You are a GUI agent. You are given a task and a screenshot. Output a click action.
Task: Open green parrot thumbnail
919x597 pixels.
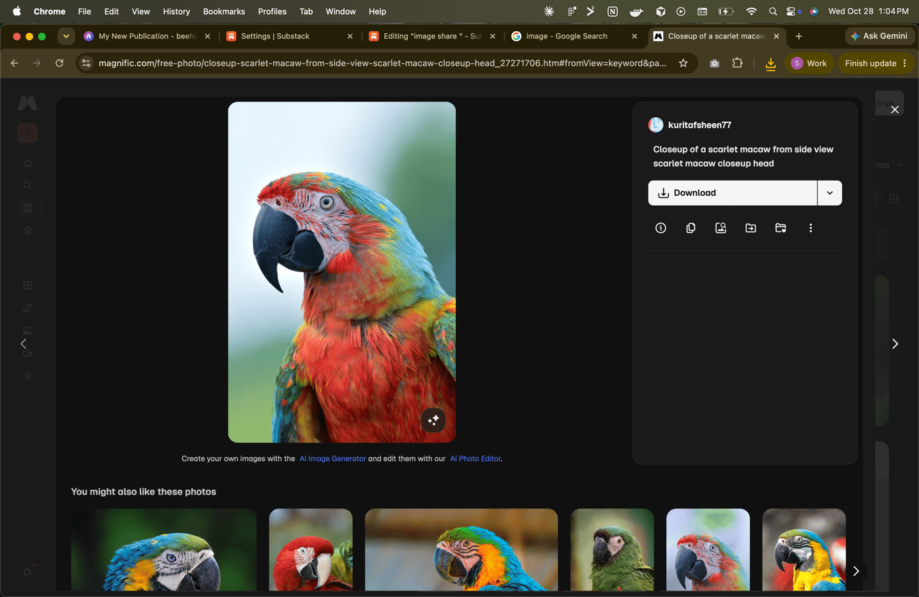pos(612,549)
